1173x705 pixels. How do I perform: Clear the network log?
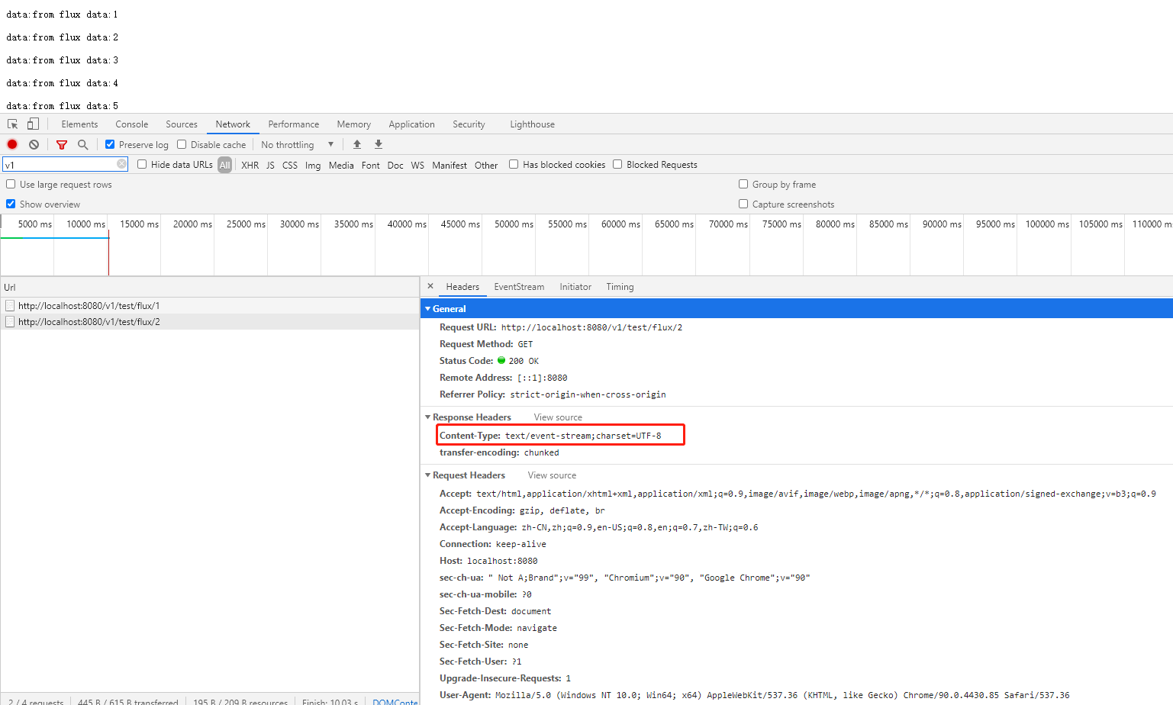coord(34,144)
